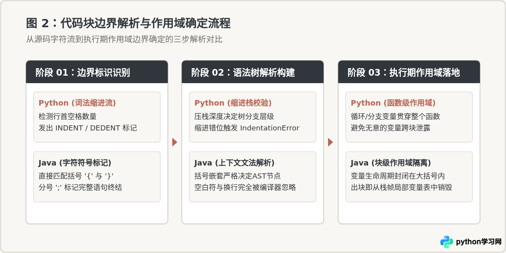Click the line 空白符与换行完全被编译器忽略
The height and width of the screenshot is (253, 506).
click(x=245, y=188)
